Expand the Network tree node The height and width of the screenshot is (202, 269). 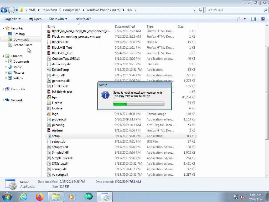3,100
